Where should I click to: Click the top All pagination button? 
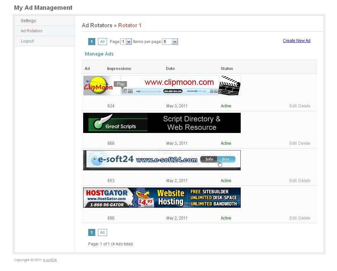[102, 42]
